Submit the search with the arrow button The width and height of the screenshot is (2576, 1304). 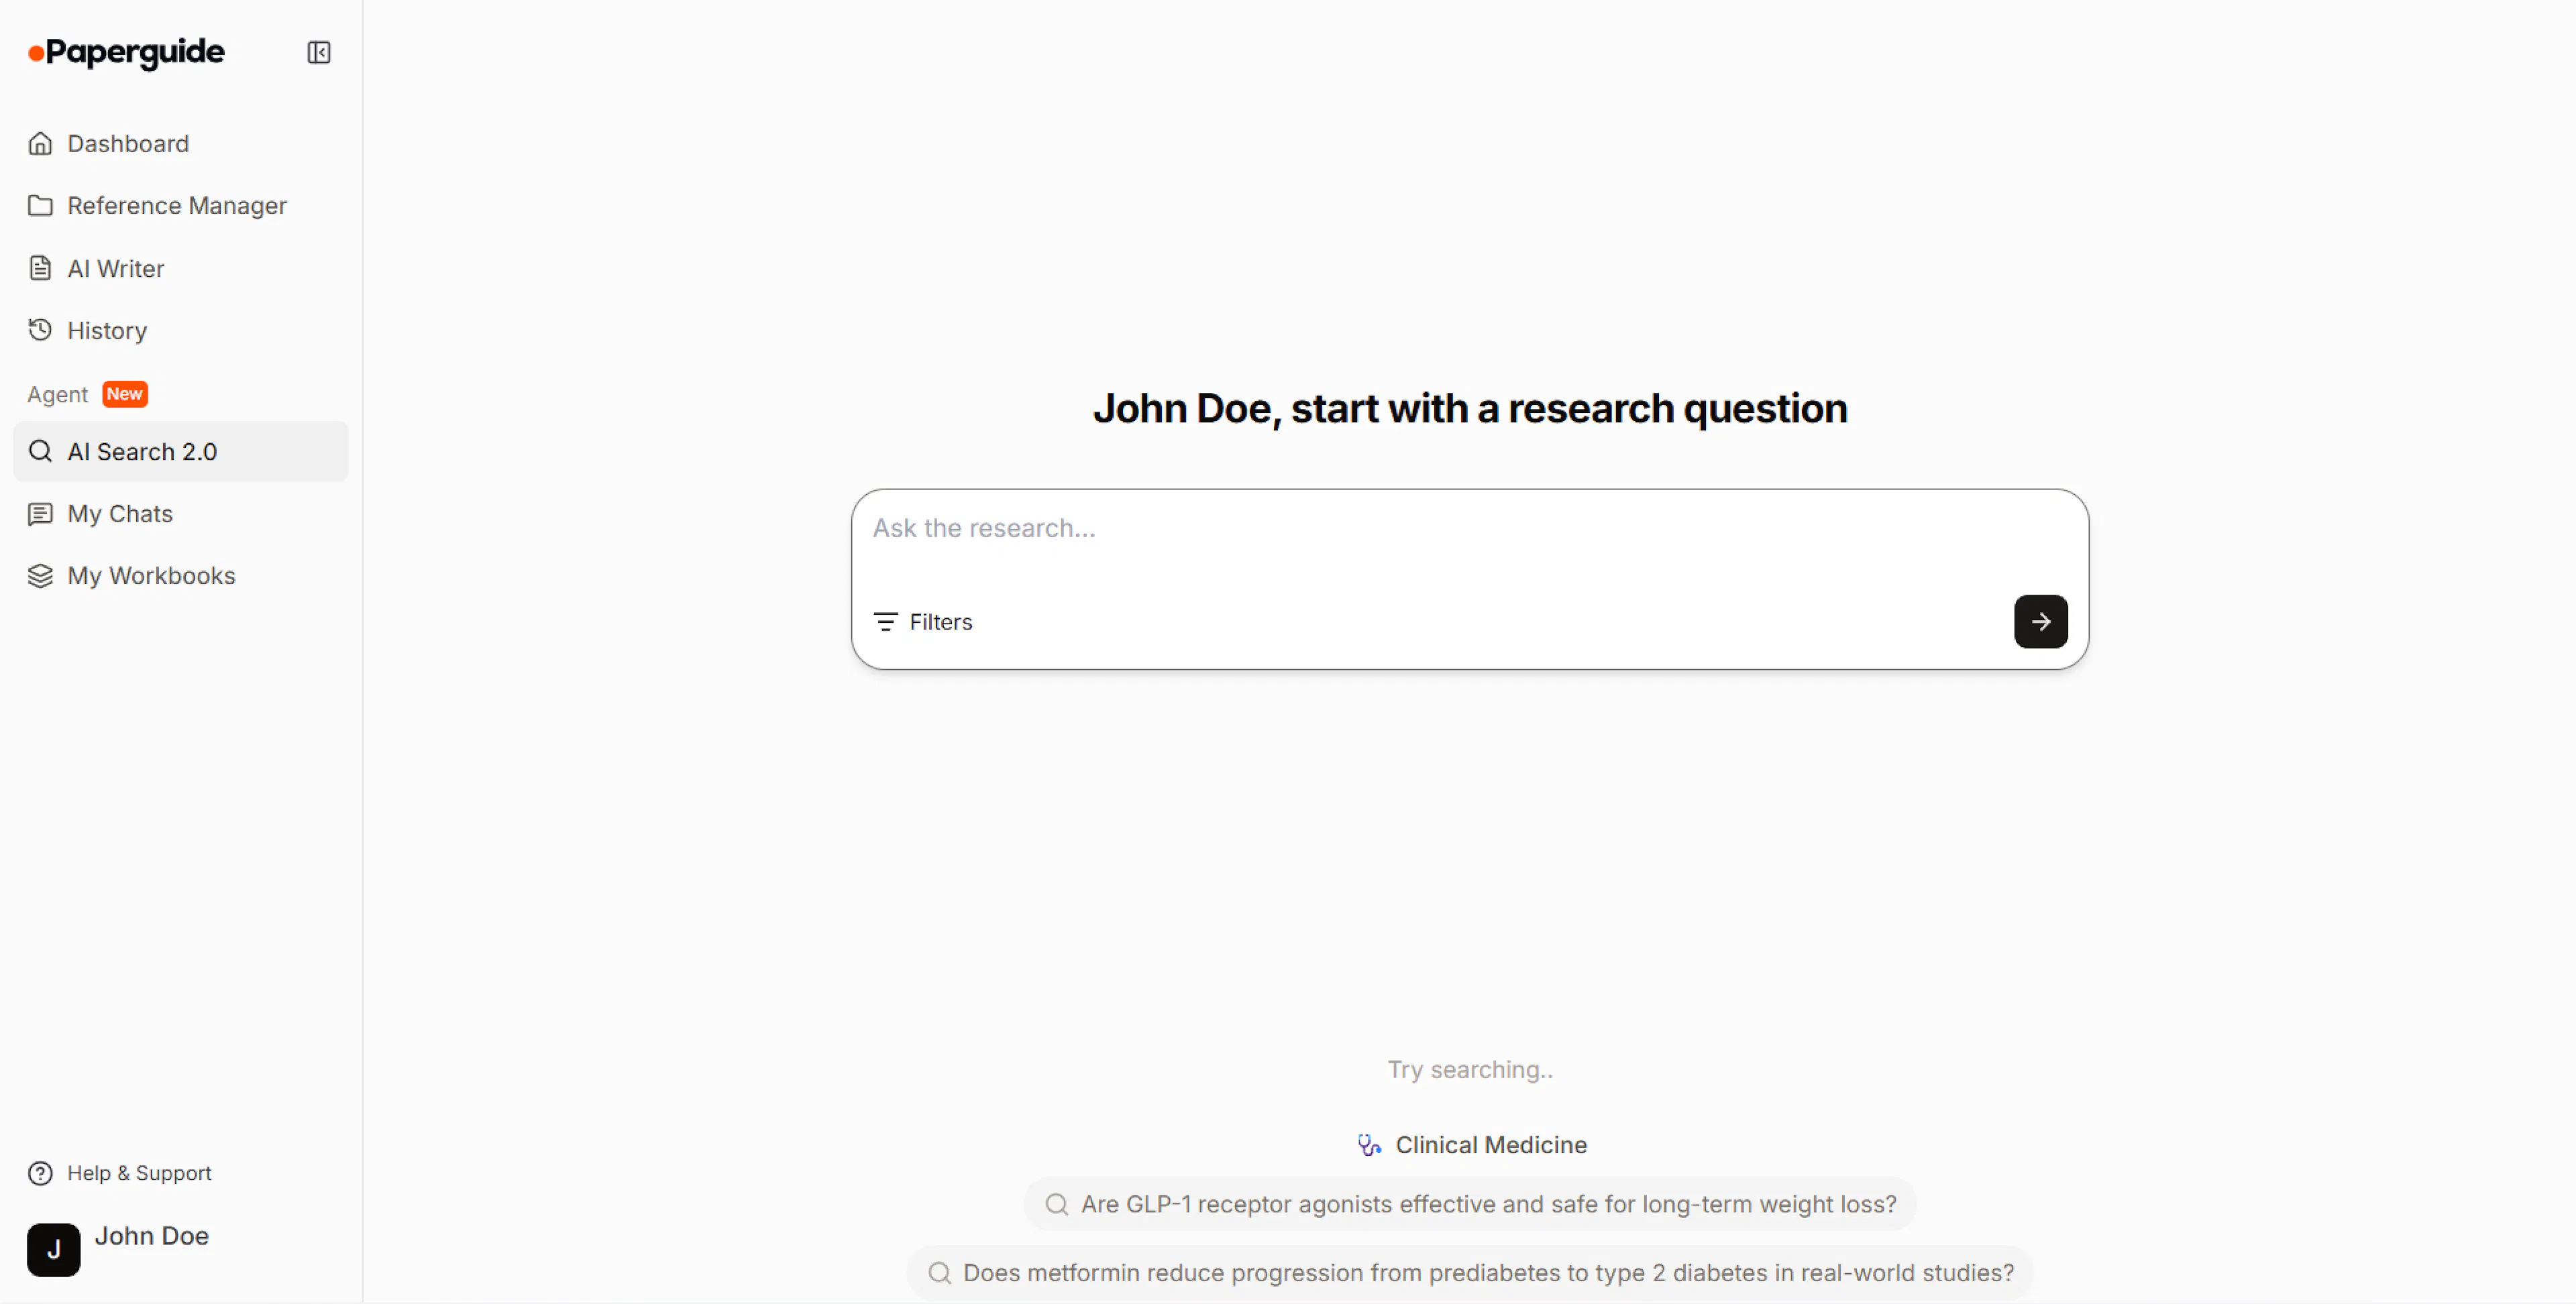(2040, 621)
